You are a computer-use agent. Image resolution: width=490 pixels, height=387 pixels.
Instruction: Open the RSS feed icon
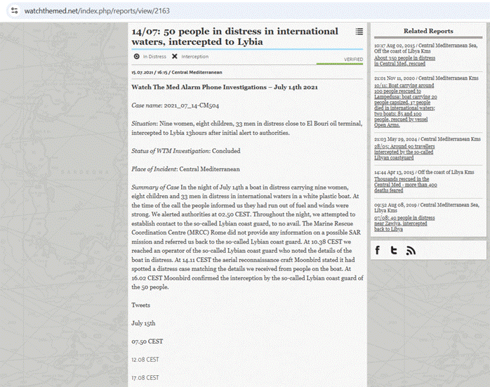point(411,250)
